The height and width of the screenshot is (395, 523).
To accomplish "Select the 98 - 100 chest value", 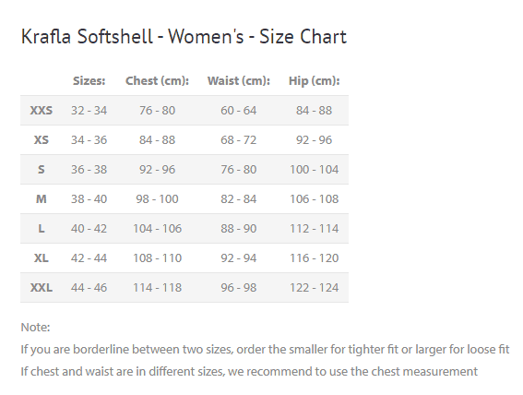I will pos(157,198).
